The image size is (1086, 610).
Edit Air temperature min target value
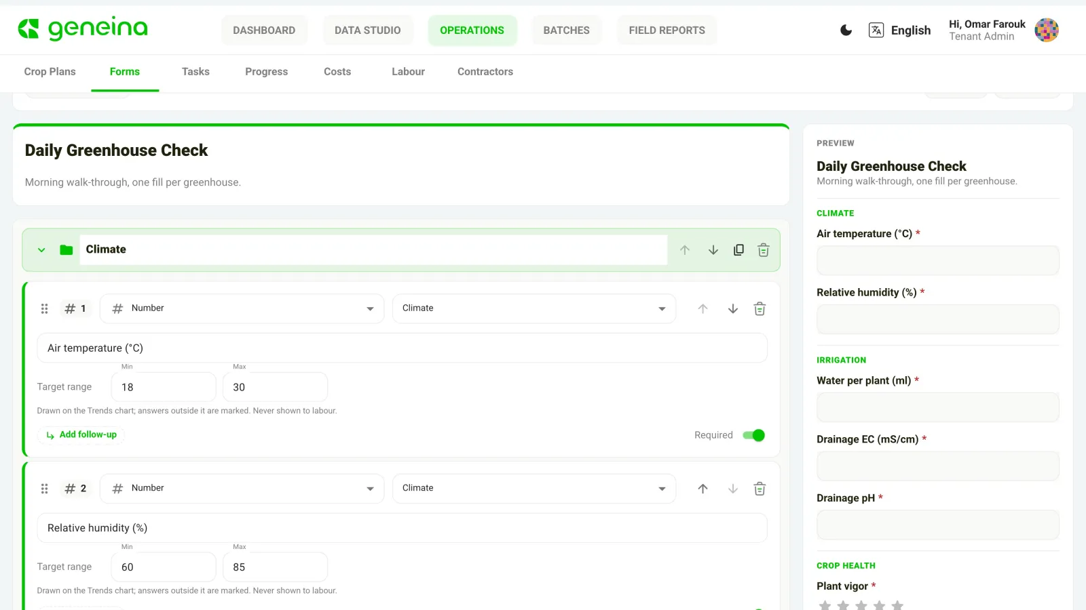164,387
